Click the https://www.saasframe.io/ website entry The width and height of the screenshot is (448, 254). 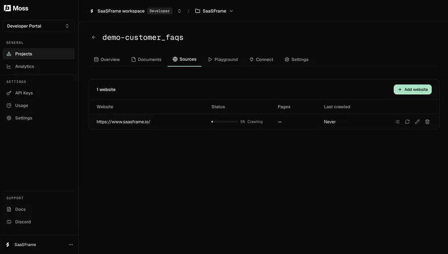[123, 122]
